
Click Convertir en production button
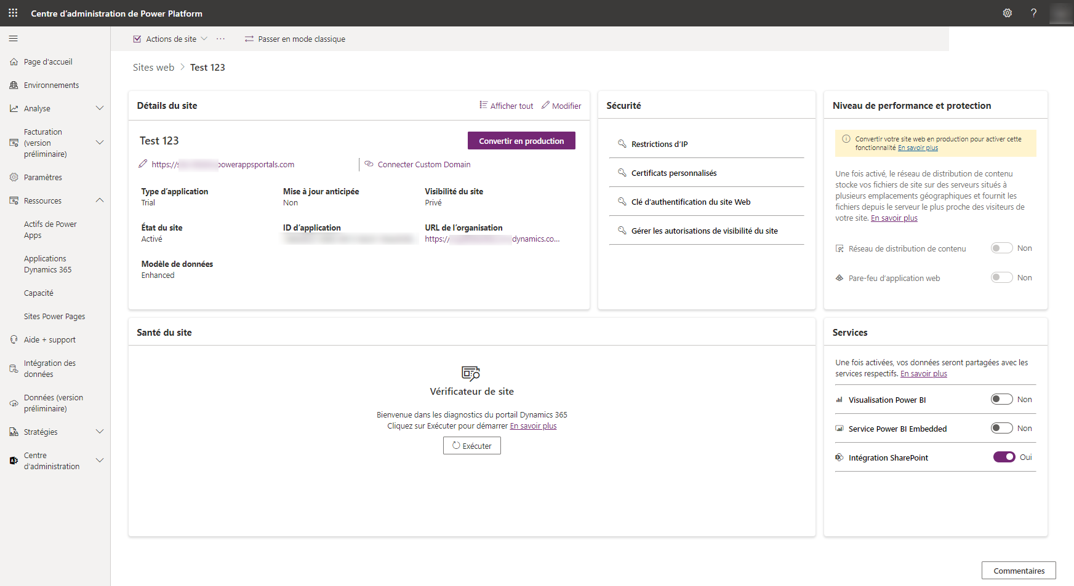[x=521, y=141]
